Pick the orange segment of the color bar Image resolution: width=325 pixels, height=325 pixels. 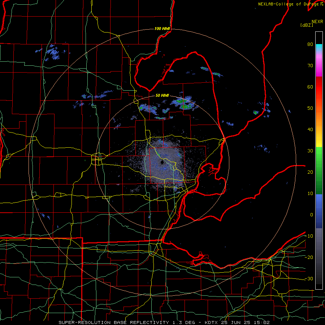319,120
